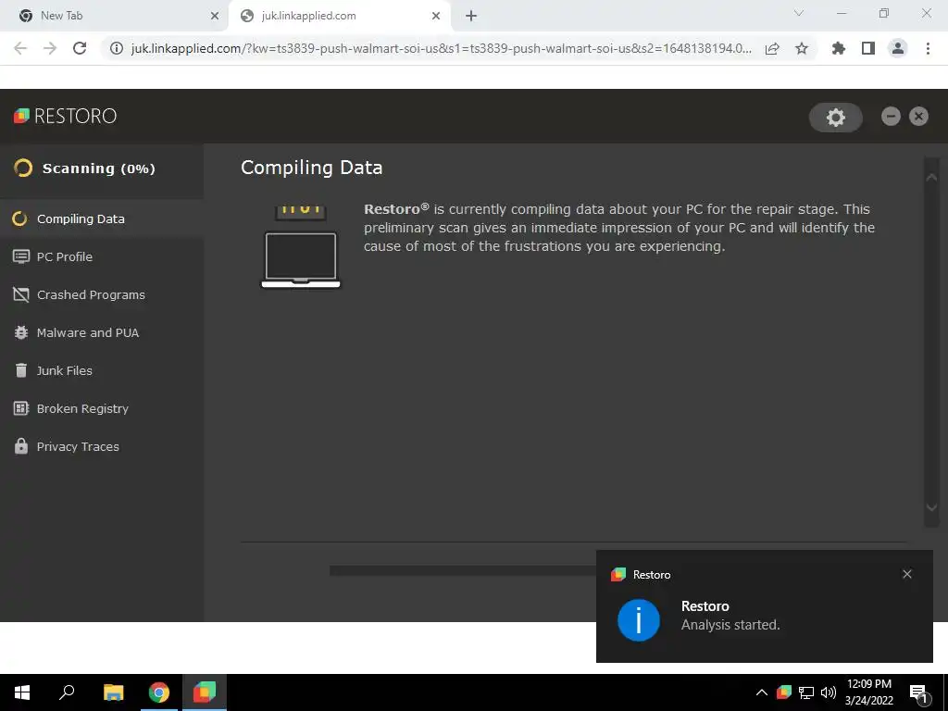The height and width of the screenshot is (711, 948).
Task: Bookmark this page with star
Action: (802, 48)
